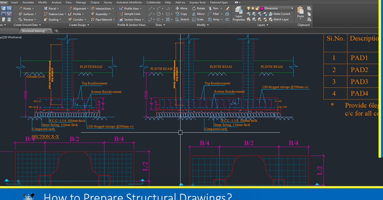Expand the Profile View dropdown
Image resolution: width=383 pixels, height=200 pixels.
pos(141,9)
